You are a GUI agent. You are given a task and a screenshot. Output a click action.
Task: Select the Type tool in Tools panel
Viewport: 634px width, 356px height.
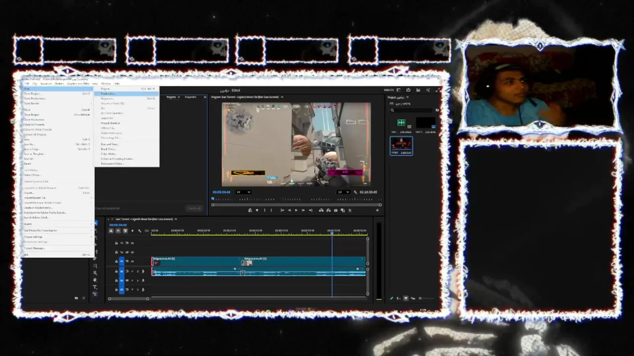tap(95, 287)
